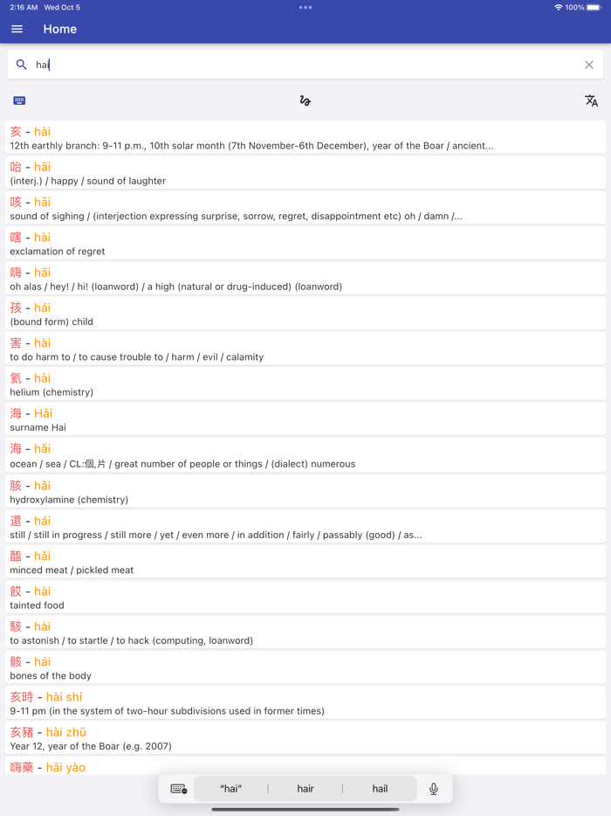The width and height of the screenshot is (611, 816).
Task: Tap the Home title in header
Action: click(60, 29)
